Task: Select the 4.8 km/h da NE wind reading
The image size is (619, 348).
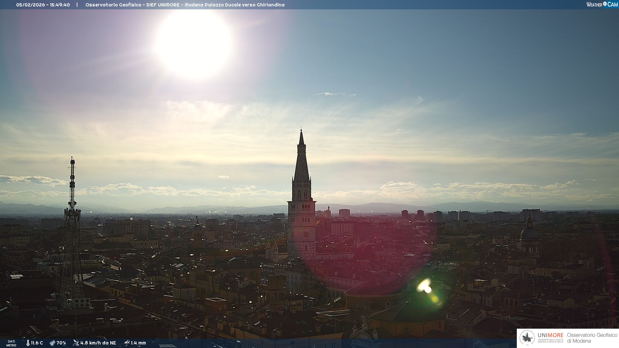Action: (98, 343)
